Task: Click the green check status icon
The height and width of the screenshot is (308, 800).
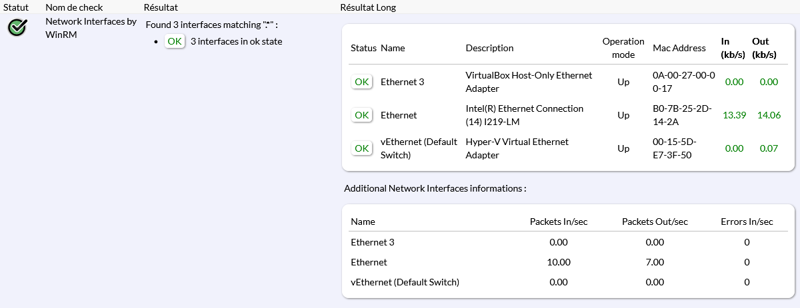Action: pyautogui.click(x=17, y=27)
